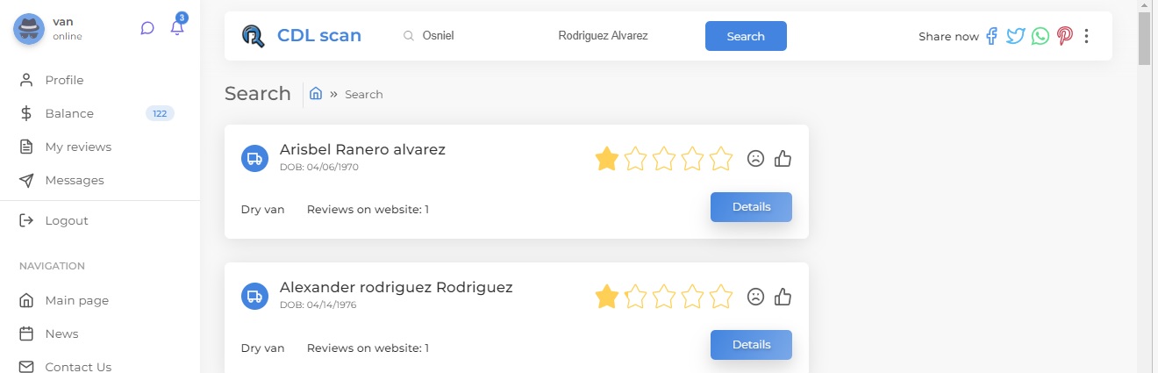Share on Pinterest icon
Viewport: 1158px width, 373px height.
[1064, 36]
